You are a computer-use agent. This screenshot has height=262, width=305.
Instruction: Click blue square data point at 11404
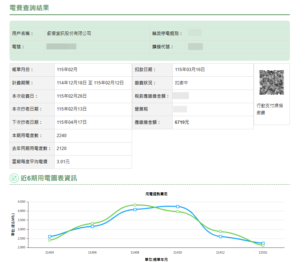(x=50, y=237)
